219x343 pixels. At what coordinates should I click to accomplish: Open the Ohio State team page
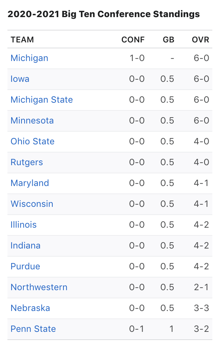point(33,141)
